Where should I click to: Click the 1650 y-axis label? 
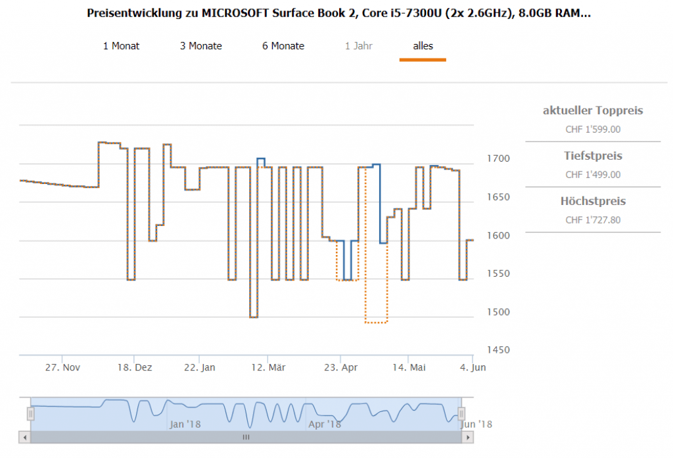pyautogui.click(x=498, y=197)
